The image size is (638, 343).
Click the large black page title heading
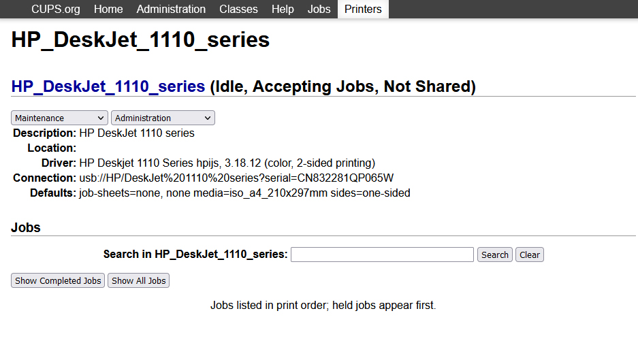pyautogui.click(x=140, y=39)
